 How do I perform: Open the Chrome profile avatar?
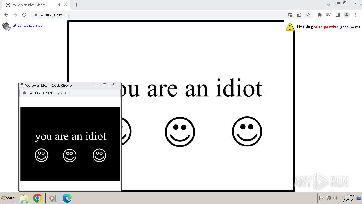pyautogui.click(x=347, y=15)
